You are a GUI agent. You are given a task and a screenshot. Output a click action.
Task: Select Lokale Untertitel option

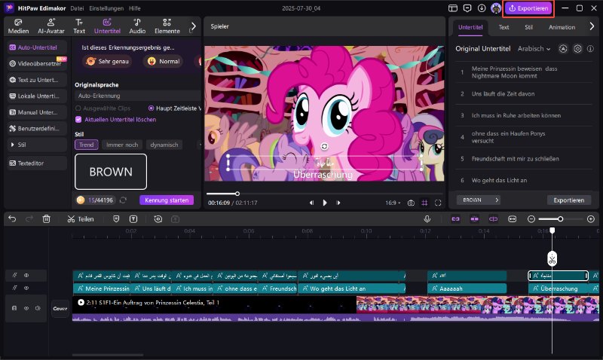click(37, 96)
